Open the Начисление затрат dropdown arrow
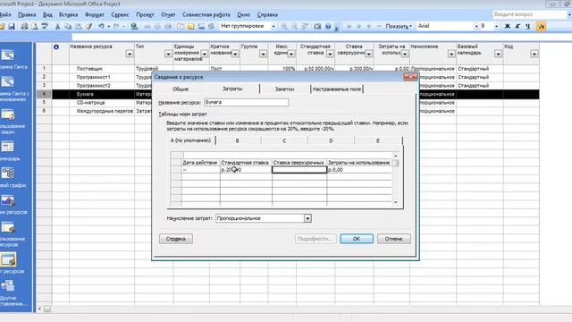Screen dimensions: 572x322 307,218
